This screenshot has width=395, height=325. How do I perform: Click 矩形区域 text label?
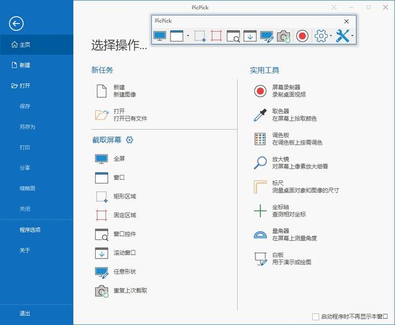tap(125, 196)
